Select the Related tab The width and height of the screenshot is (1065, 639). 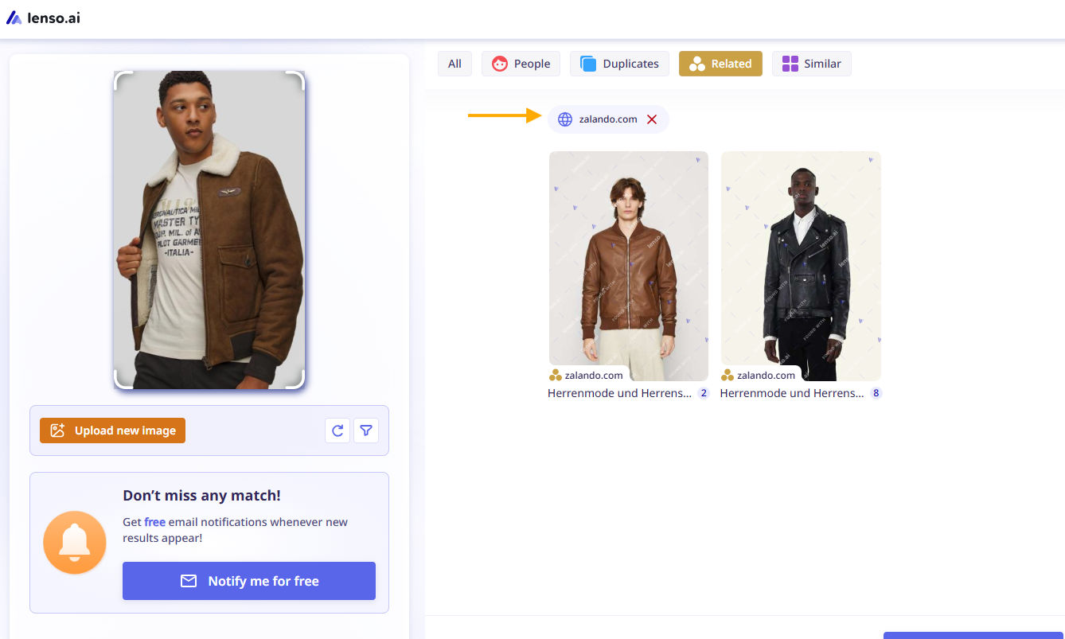point(720,64)
